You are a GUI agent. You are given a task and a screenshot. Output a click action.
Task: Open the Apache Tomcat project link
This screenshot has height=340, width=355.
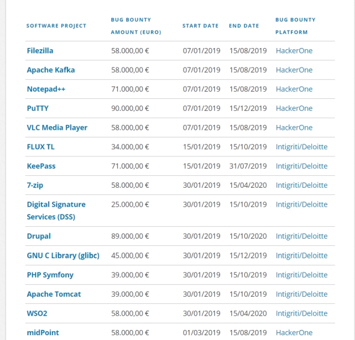coord(54,294)
